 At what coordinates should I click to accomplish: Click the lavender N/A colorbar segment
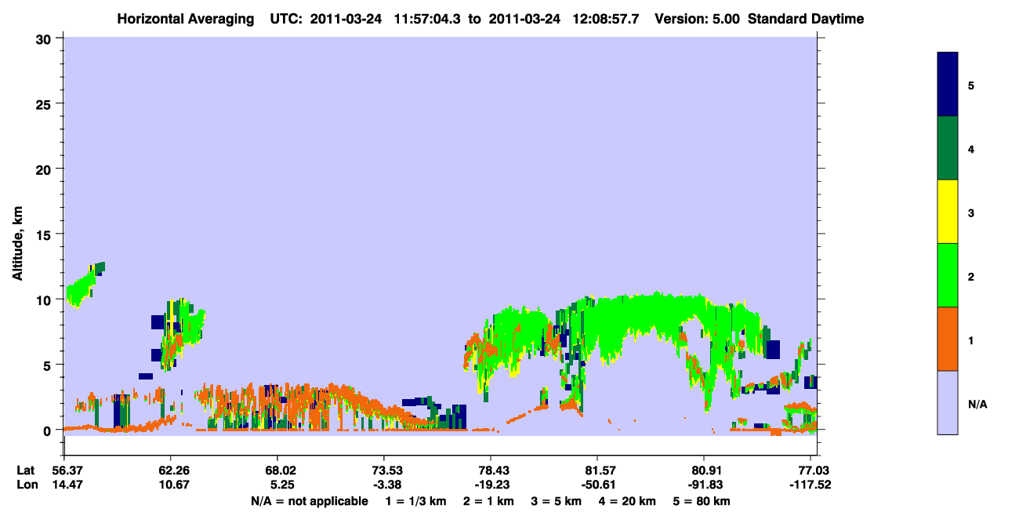click(948, 402)
